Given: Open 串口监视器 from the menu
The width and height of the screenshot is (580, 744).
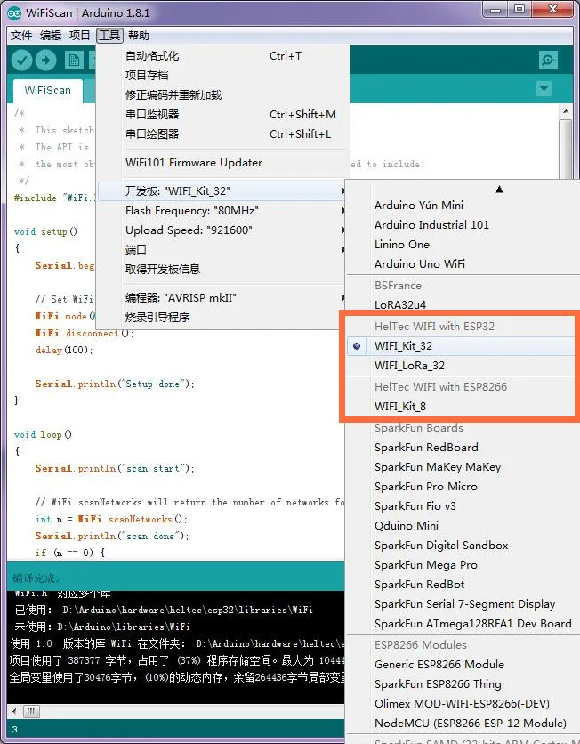Looking at the screenshot, I should 223,114.
